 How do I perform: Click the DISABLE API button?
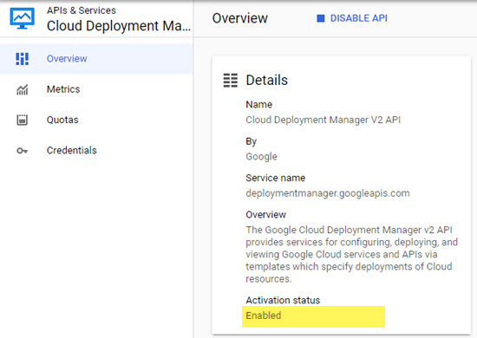[x=352, y=18]
